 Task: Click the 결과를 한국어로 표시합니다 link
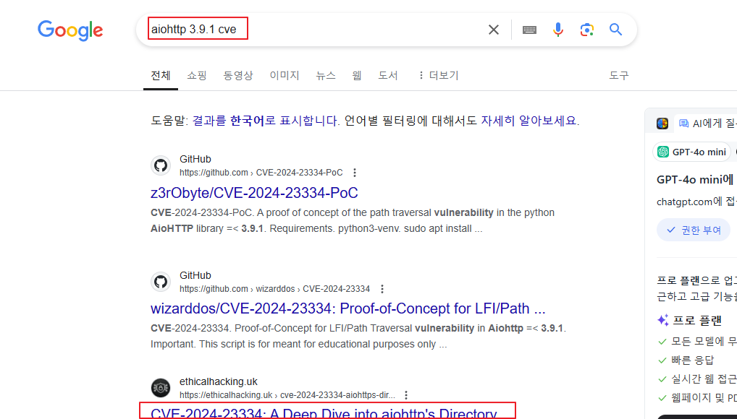(x=265, y=121)
